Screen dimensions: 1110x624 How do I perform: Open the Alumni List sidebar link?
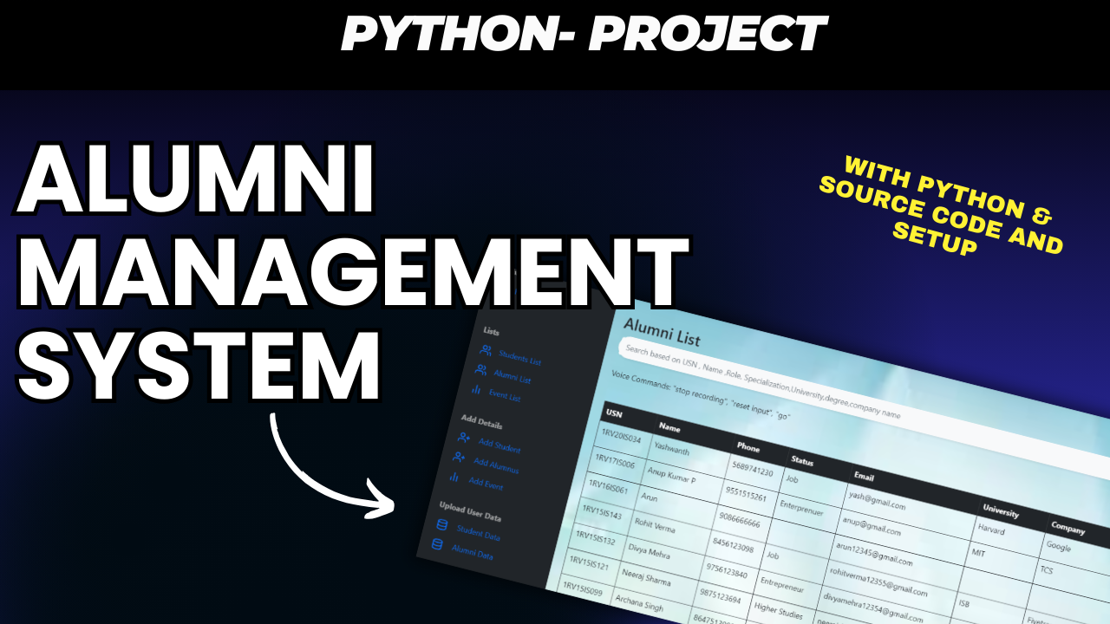point(513,377)
